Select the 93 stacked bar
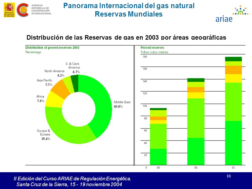The image size is (252, 189). (196, 122)
